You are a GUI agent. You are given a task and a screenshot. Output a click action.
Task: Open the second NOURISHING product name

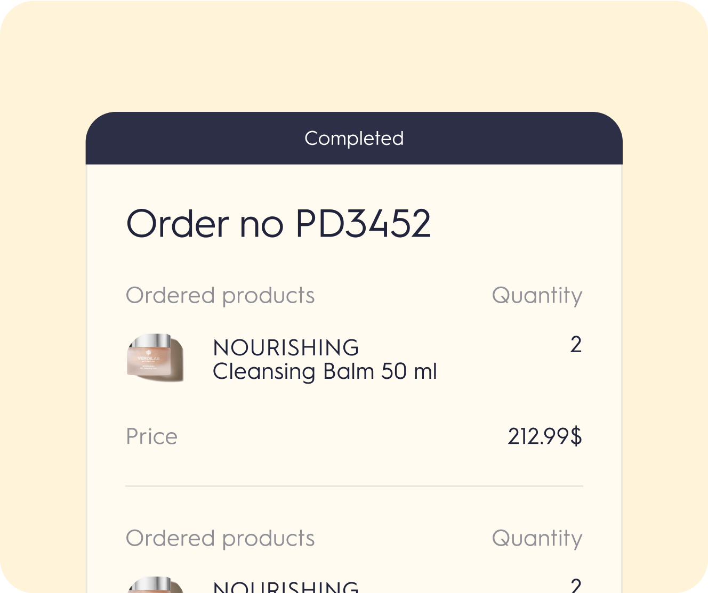pyautogui.click(x=286, y=587)
